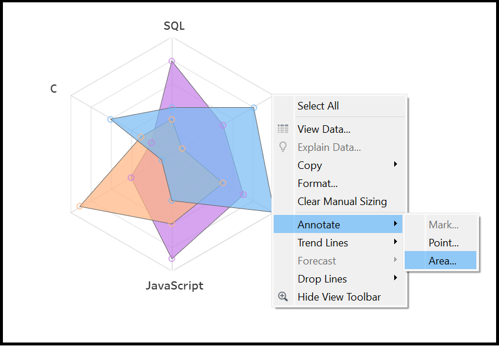Click the Mark... annotation option
499x346 pixels.
pyautogui.click(x=443, y=225)
